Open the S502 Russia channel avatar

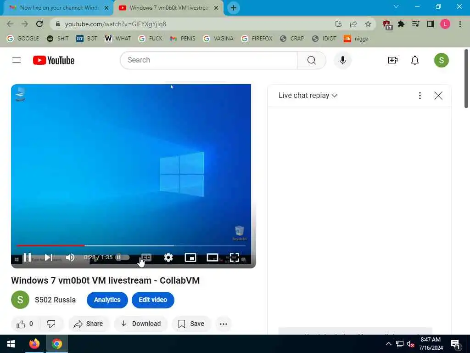(20, 300)
